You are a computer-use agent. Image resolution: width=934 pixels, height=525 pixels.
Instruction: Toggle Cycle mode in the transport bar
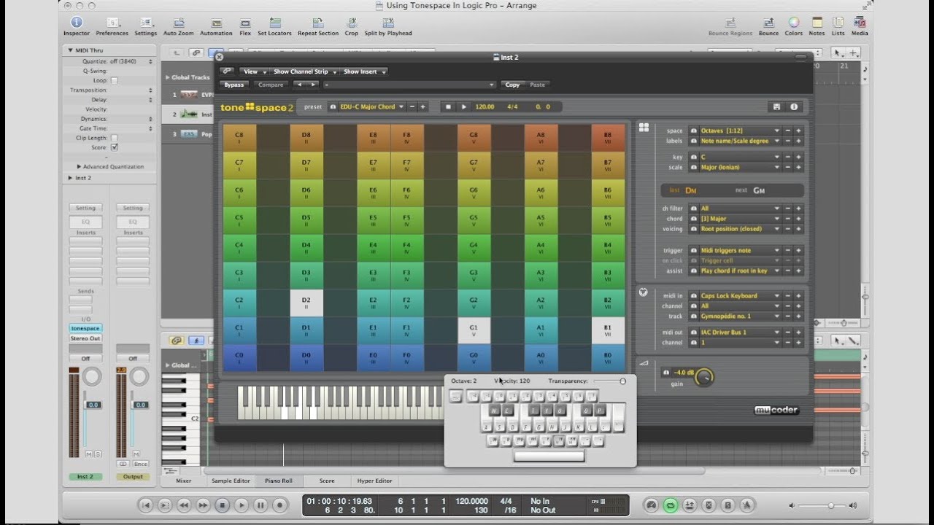pos(671,505)
